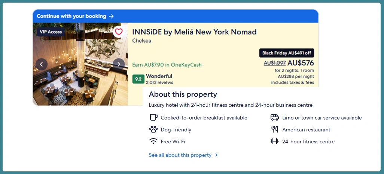The height and width of the screenshot is (174, 384).
Task: Open INNSiDE by Meliá New York Nomad title
Action: (x=194, y=32)
